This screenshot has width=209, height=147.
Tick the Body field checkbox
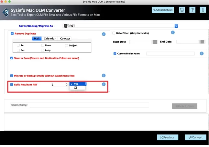click(42, 50)
